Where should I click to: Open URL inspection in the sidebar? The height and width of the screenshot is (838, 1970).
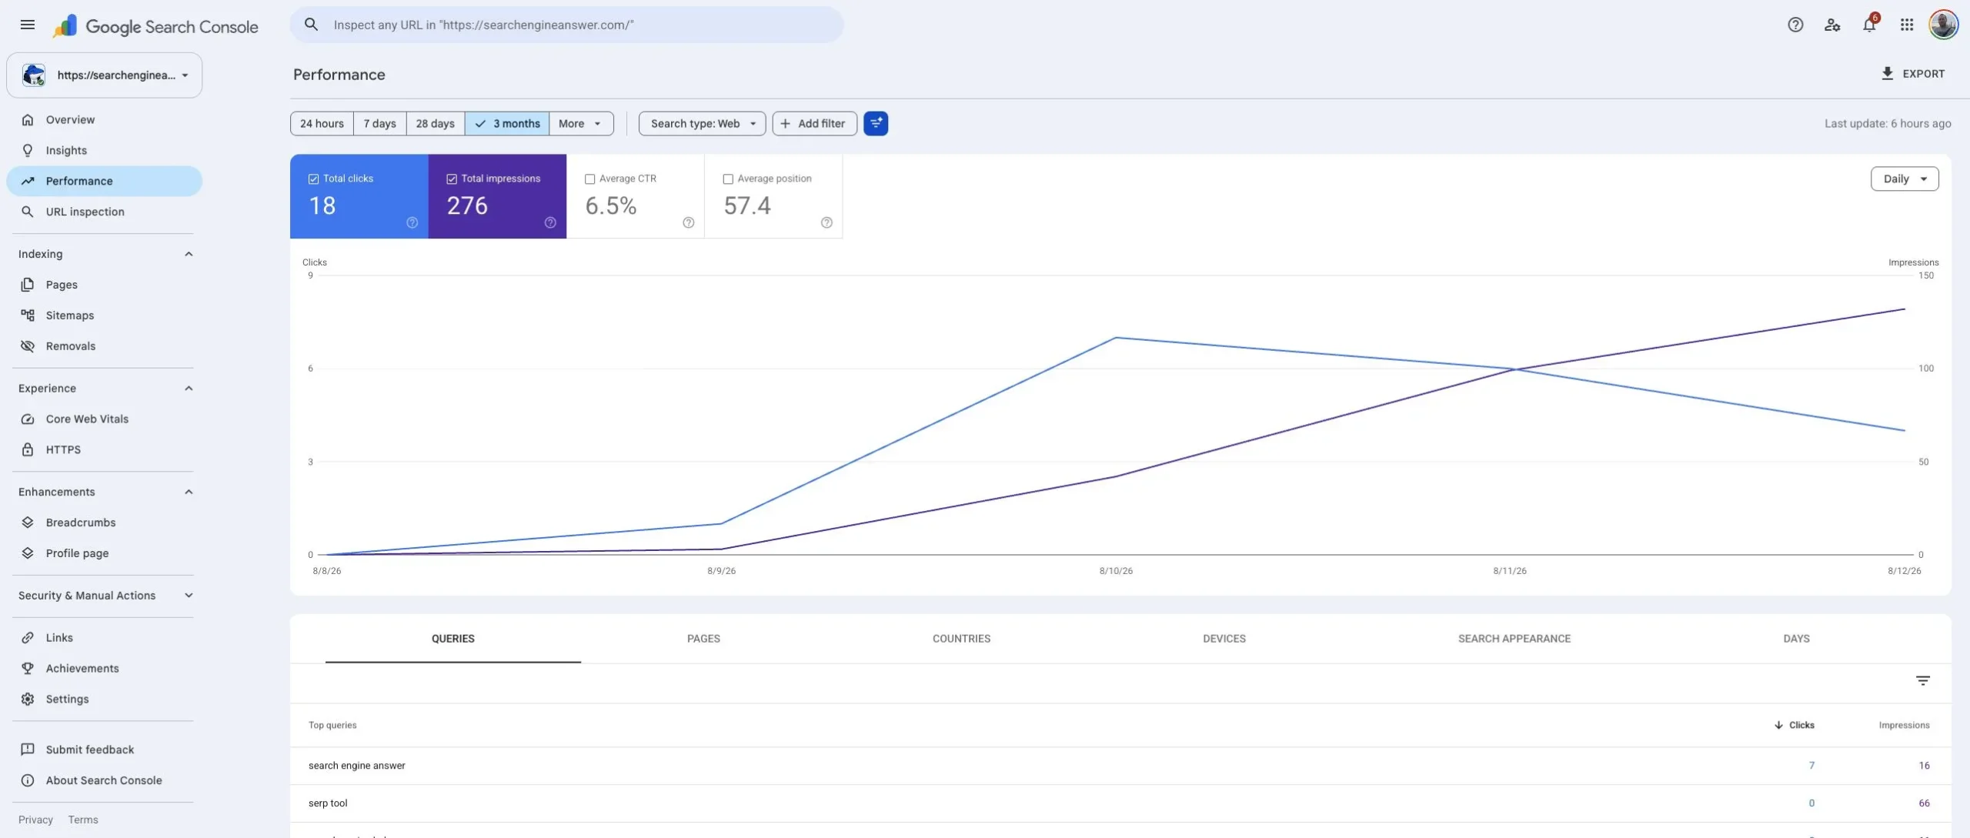tap(105, 212)
